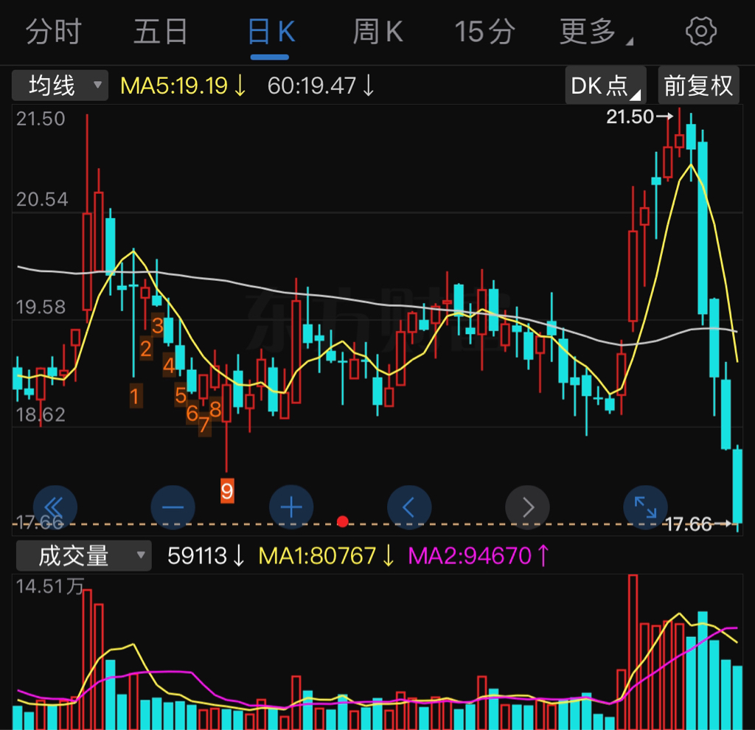755x730 pixels.
Task: Open the 更多 periods dropdown
Action: click(596, 32)
